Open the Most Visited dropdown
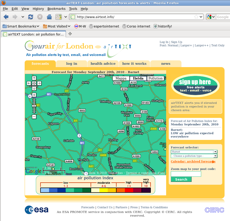 coord(57,26)
